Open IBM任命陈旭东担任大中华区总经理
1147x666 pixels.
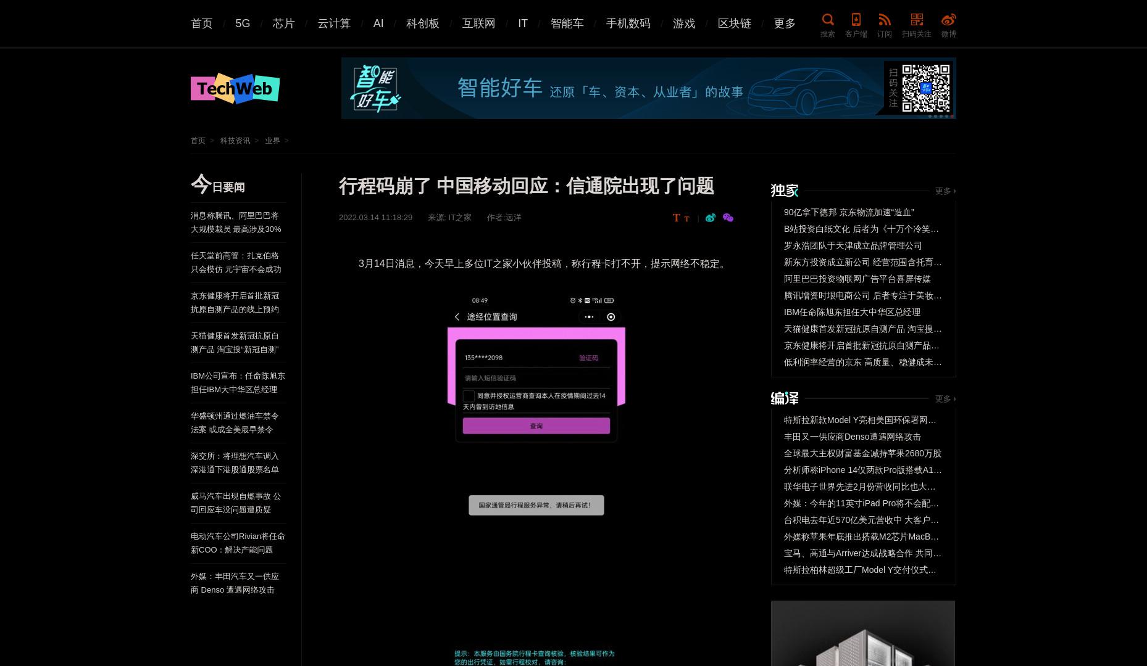(852, 312)
